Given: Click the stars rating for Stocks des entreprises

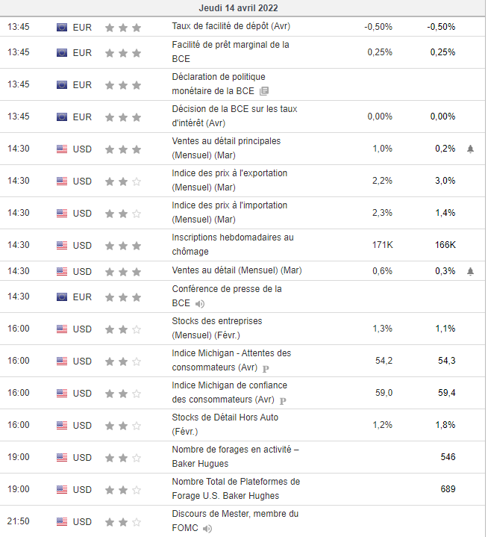Looking at the screenshot, I should tap(123, 329).
